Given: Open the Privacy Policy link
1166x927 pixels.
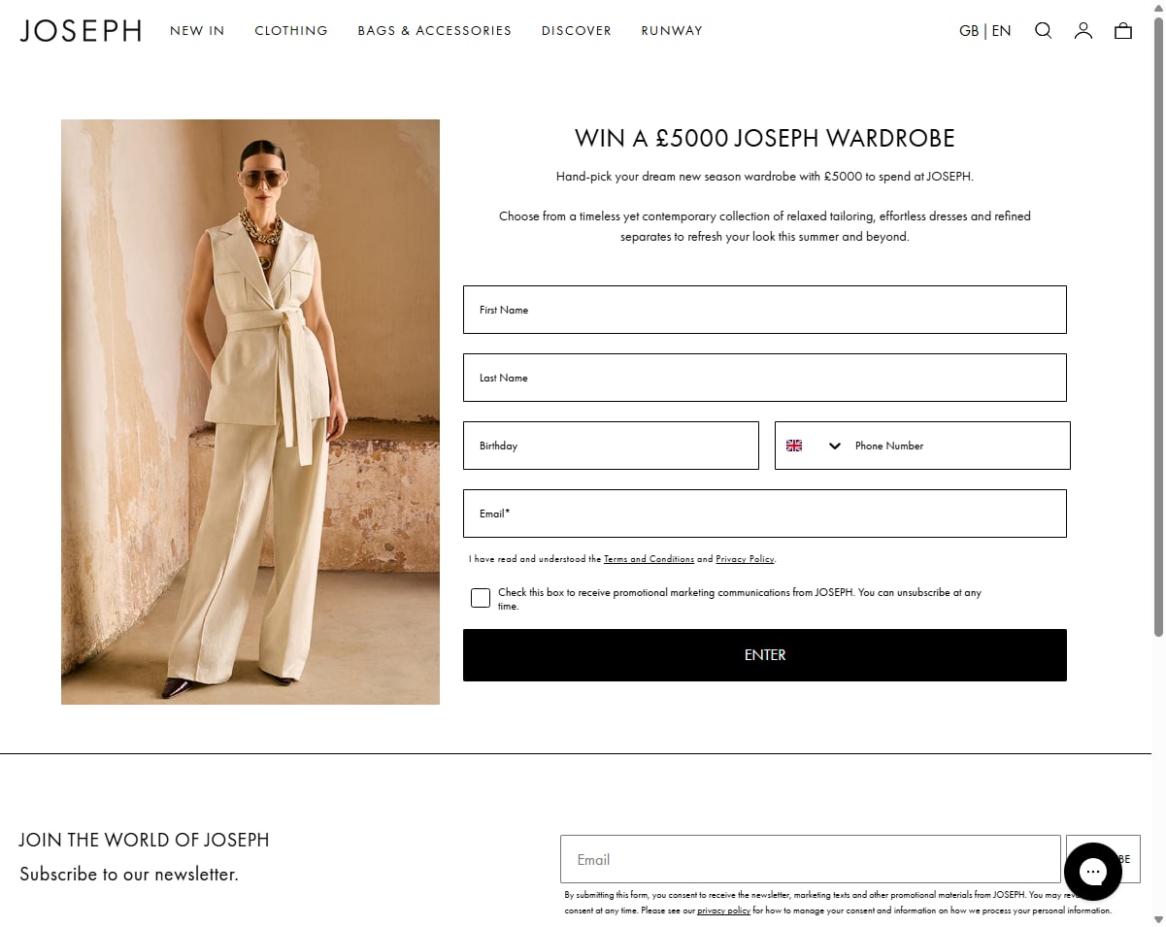Looking at the screenshot, I should point(745,559).
